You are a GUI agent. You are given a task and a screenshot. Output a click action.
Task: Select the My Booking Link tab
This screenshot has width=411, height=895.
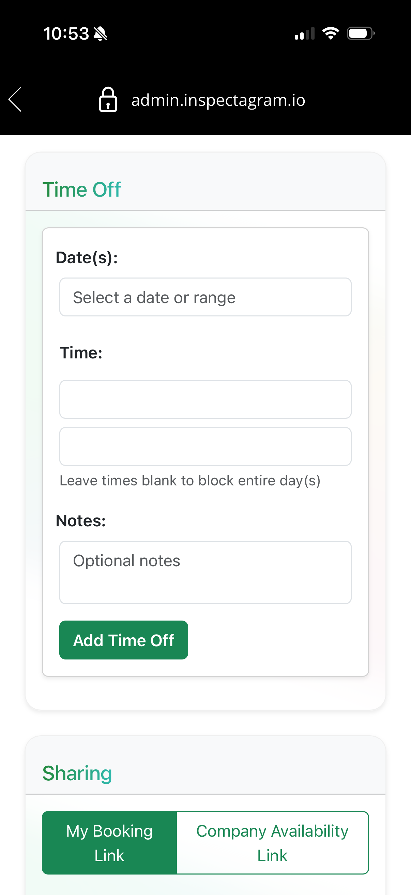point(110,843)
